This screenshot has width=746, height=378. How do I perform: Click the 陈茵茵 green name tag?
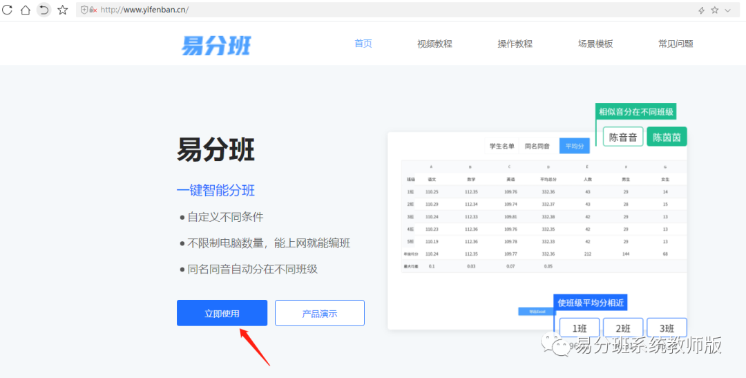(x=667, y=137)
